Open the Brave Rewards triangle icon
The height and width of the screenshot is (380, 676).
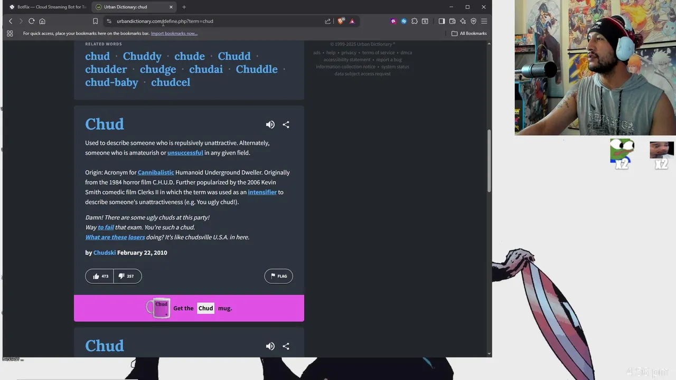pos(352,21)
